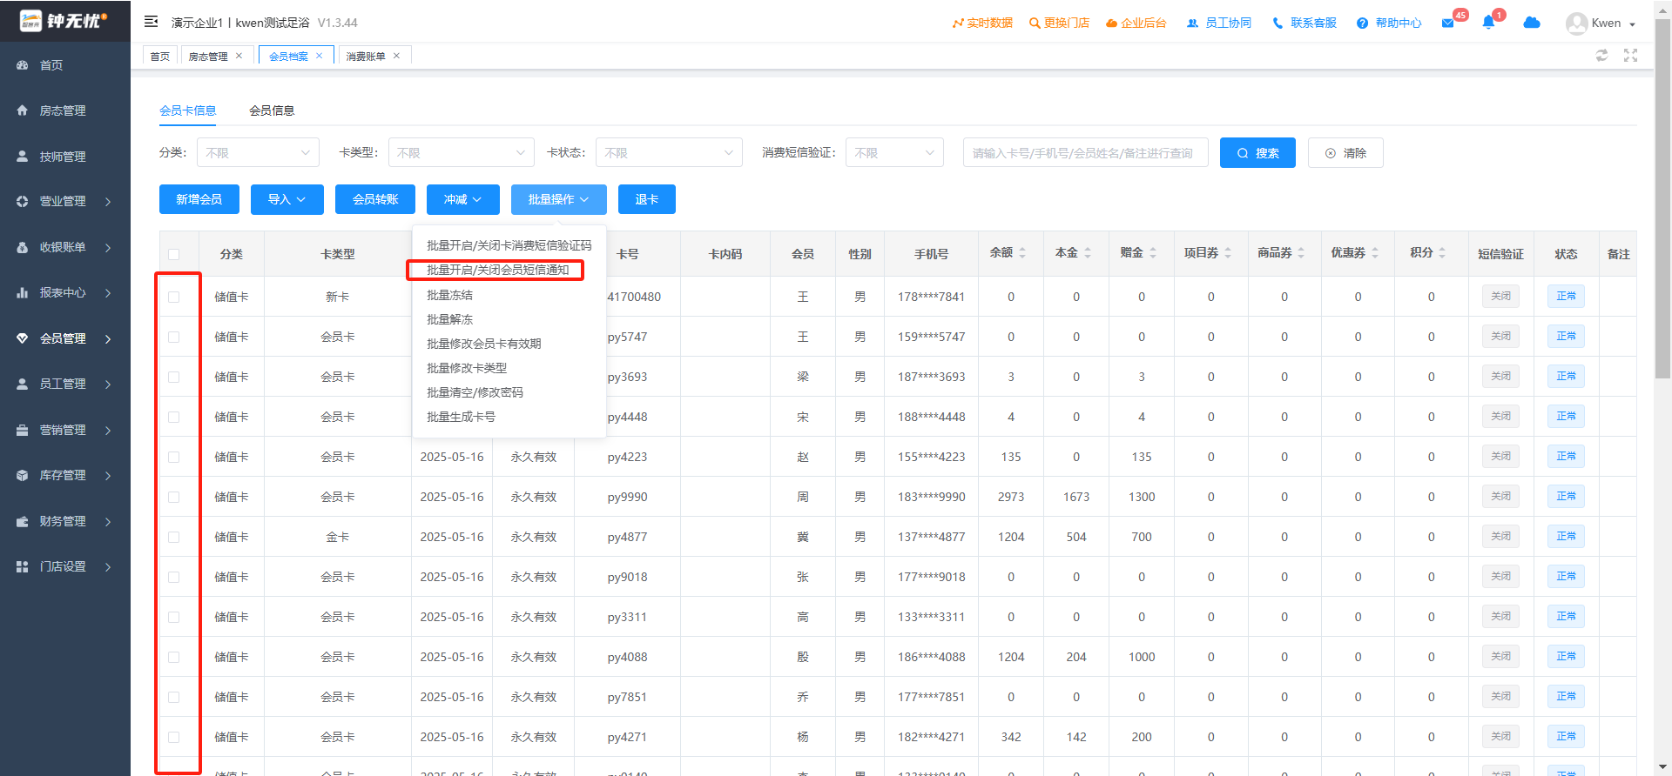Click the blue cloud icon in header
The height and width of the screenshot is (776, 1672).
click(1532, 23)
